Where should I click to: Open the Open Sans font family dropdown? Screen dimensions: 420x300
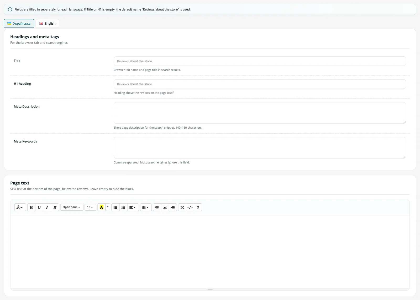point(72,207)
